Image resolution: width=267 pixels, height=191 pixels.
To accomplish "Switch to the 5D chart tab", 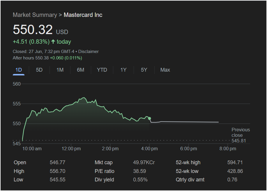I will pos(39,70).
